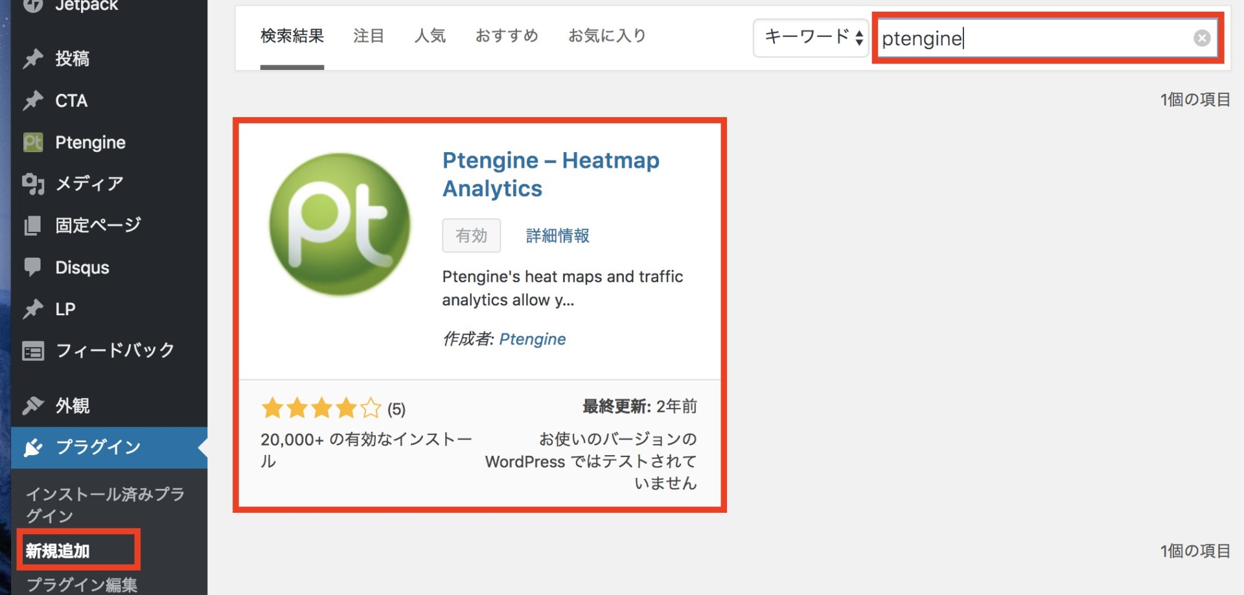Open the 外観 (Appearance) menu
1244x595 pixels.
[x=73, y=405]
